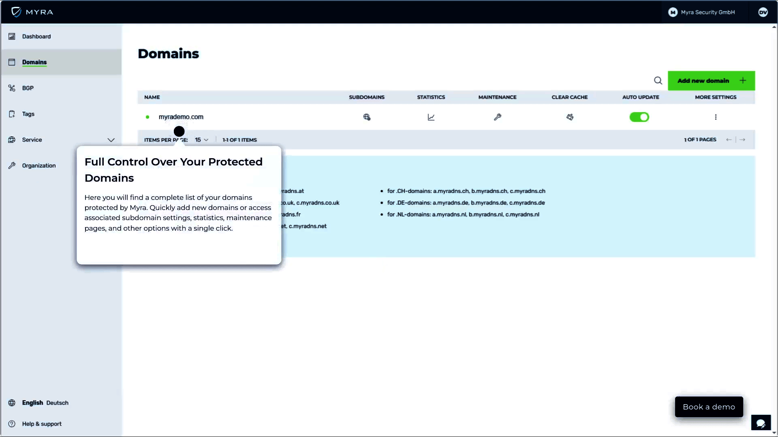Open more settings three-dot menu

pos(716,117)
